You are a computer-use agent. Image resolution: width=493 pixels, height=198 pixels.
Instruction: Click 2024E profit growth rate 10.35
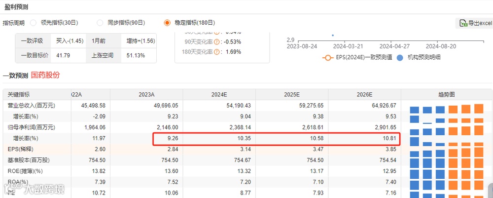click(x=245, y=139)
